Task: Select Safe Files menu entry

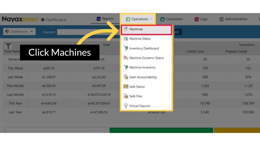Action: (x=136, y=96)
